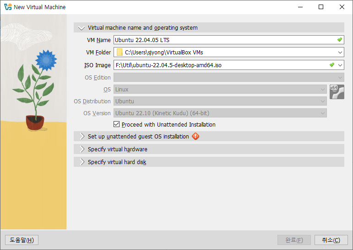Click the VM Folder label
353x250 pixels.
98,53
